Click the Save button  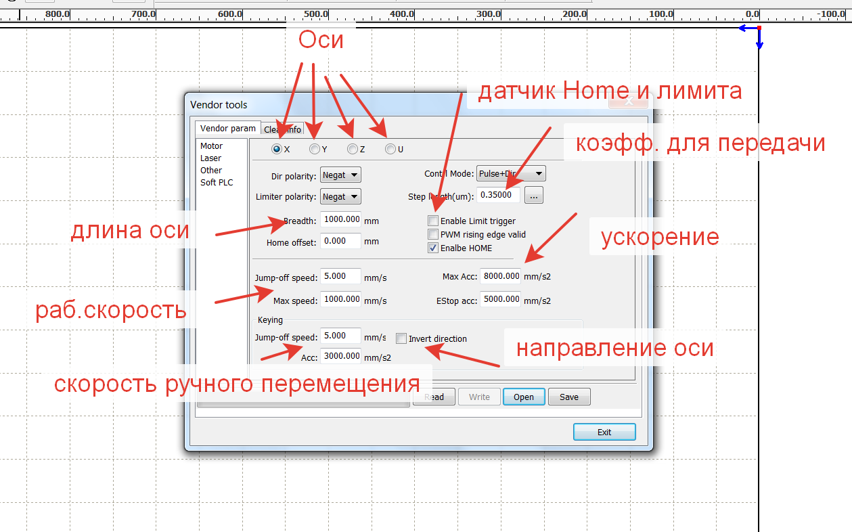coord(569,397)
